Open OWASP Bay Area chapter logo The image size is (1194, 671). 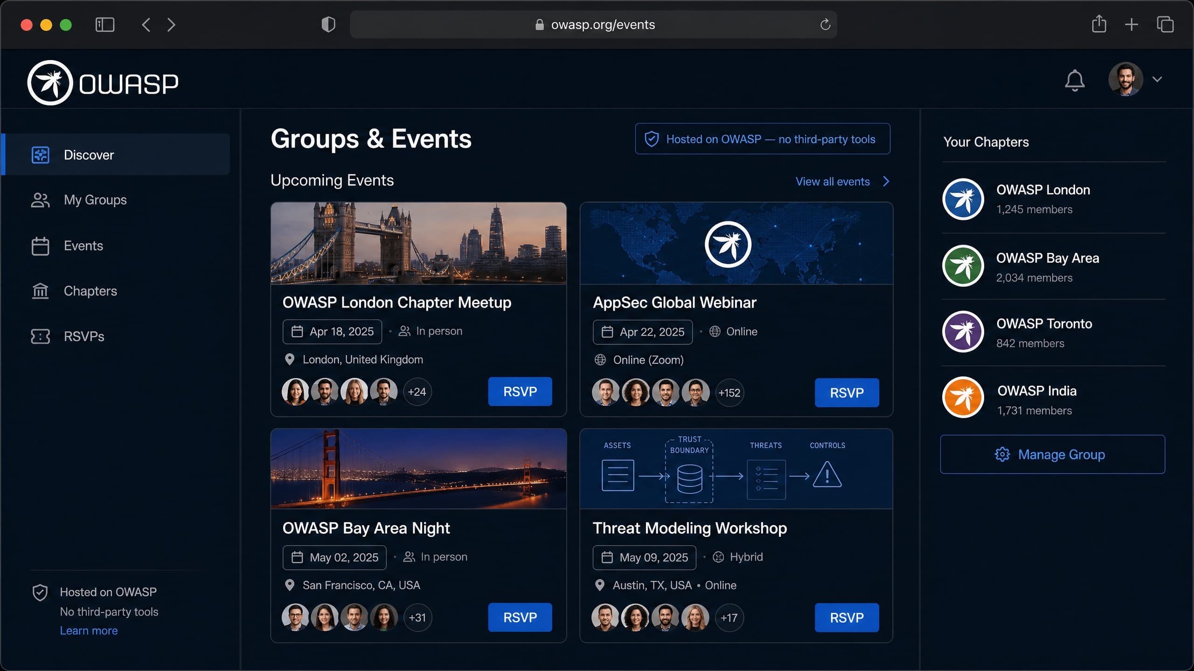(x=963, y=266)
